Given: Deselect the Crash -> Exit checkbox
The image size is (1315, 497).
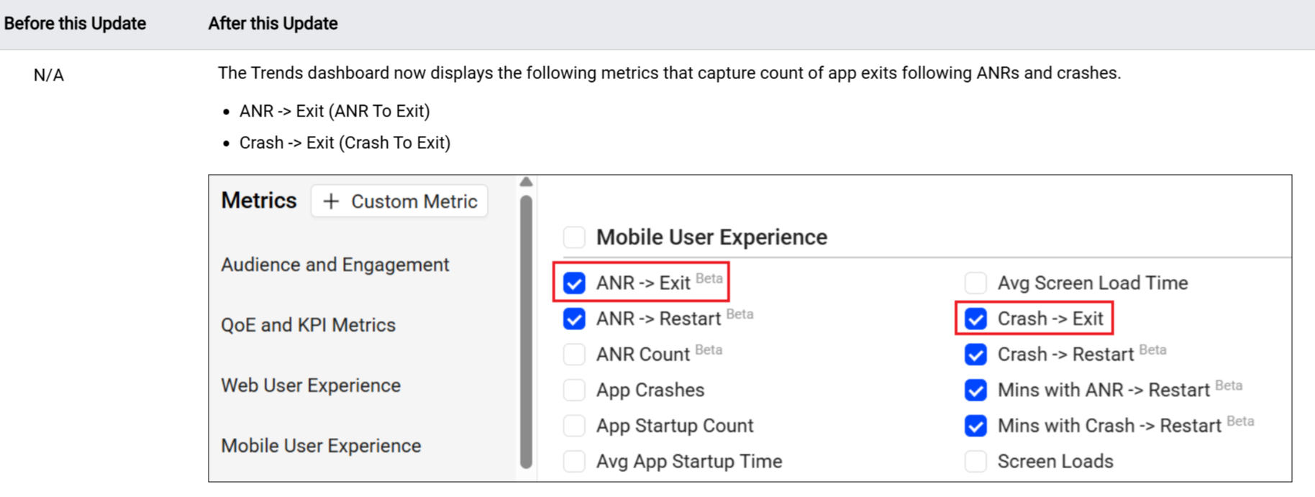Looking at the screenshot, I should coord(975,319).
